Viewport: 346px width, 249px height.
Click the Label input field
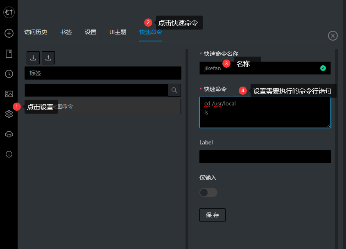(265, 157)
